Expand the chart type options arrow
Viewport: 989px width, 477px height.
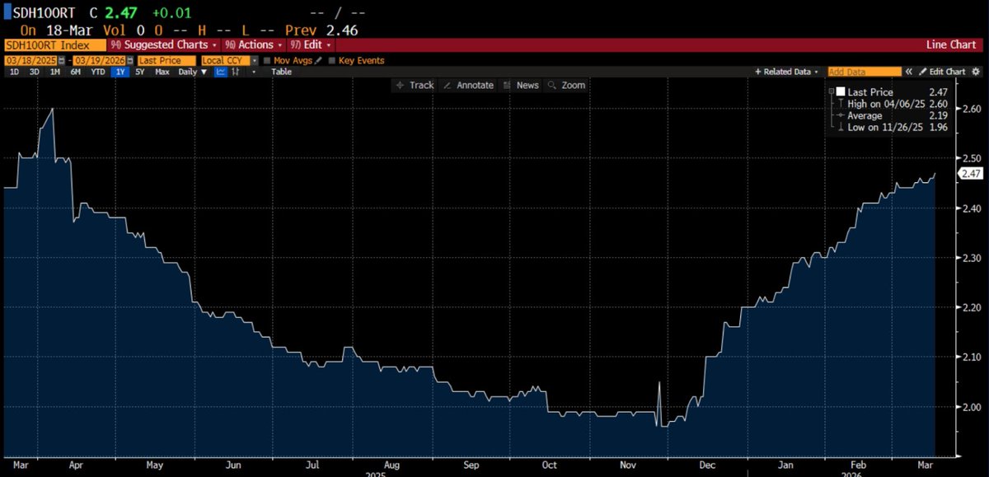tap(253, 72)
